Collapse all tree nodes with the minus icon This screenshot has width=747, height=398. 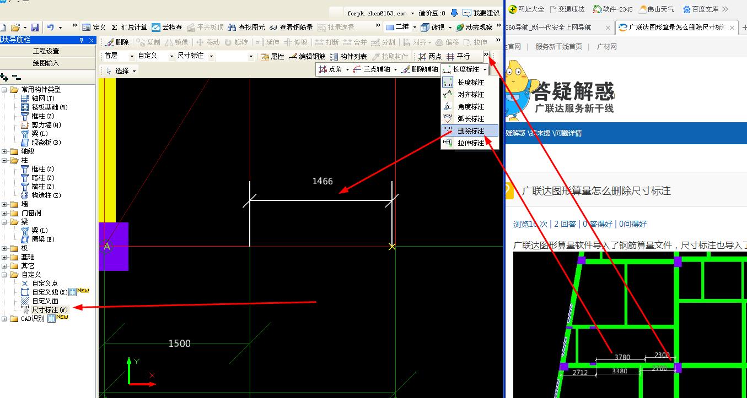click(17, 78)
